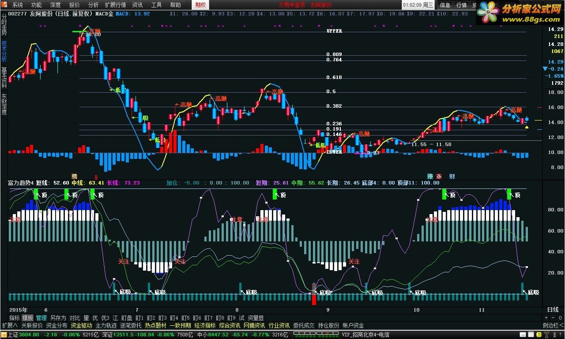Click the 榜 marker icon below chart
The width and height of the screenshot is (565, 339).
point(75,176)
